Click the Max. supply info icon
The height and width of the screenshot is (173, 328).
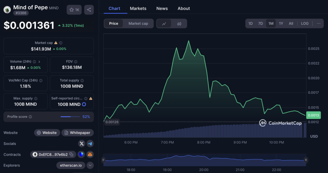(36, 98)
